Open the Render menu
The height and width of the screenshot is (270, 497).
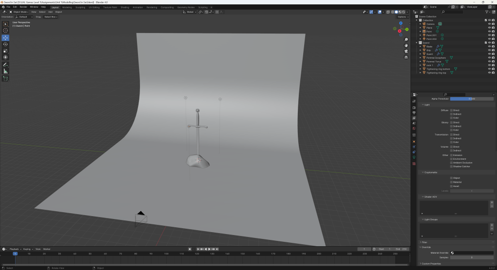pos(23,7)
